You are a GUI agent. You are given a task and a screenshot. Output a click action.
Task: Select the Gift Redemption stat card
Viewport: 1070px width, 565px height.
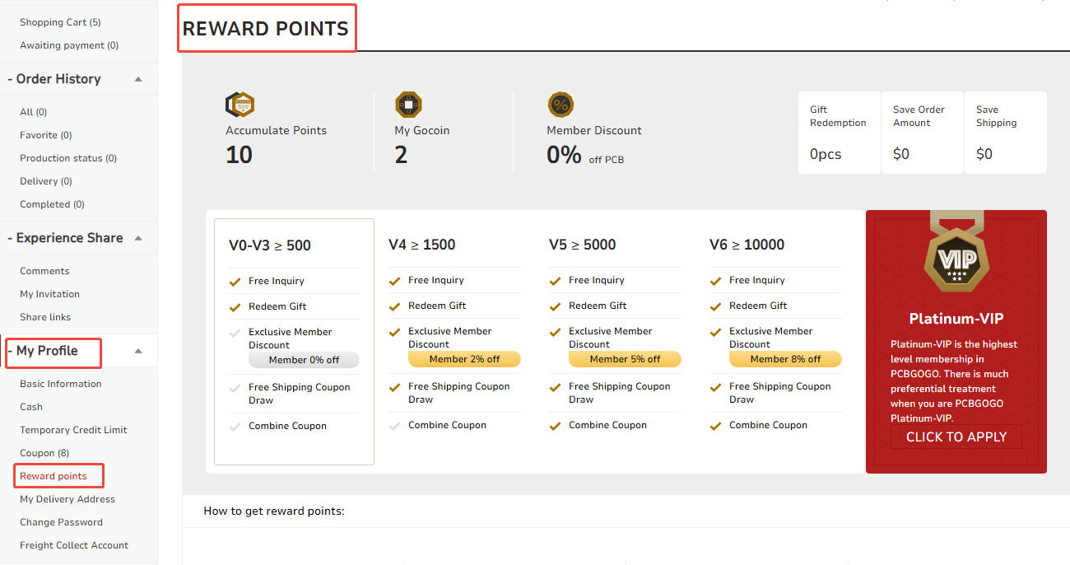point(839,132)
